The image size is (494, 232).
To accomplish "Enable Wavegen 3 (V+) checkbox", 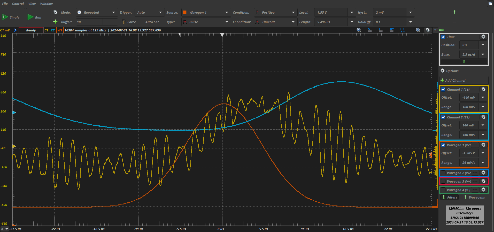I will coord(443,181).
